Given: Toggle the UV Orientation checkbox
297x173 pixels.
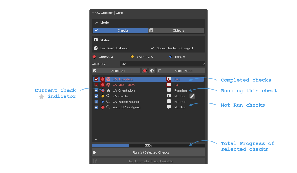Looking at the screenshot, I should point(96,90).
